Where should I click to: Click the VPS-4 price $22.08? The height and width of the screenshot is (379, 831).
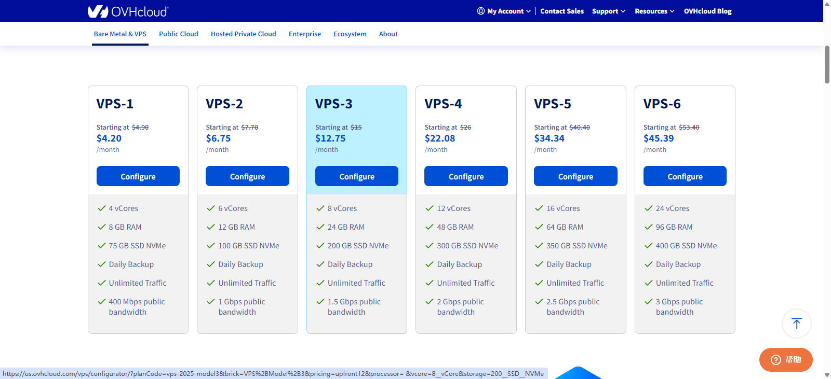(440, 138)
